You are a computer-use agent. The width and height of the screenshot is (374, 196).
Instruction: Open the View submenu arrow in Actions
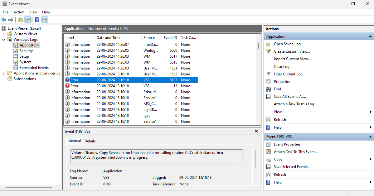pos(371,112)
